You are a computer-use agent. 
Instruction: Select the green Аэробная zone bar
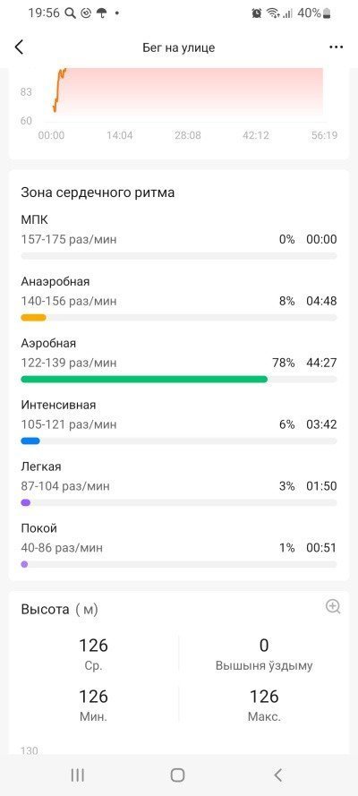tap(144, 380)
